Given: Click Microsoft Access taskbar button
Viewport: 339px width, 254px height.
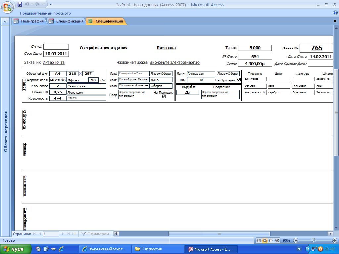Looking at the screenshot, I should point(212,249).
